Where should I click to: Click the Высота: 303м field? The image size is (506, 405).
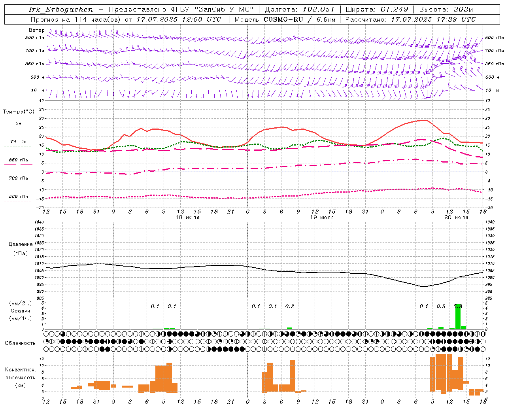[446, 9]
